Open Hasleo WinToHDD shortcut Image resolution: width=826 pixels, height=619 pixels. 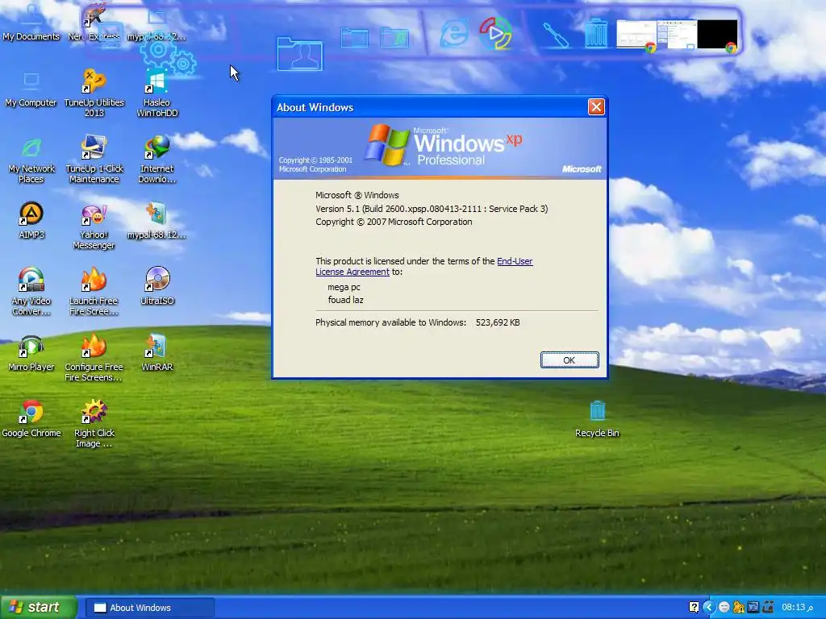click(156, 93)
